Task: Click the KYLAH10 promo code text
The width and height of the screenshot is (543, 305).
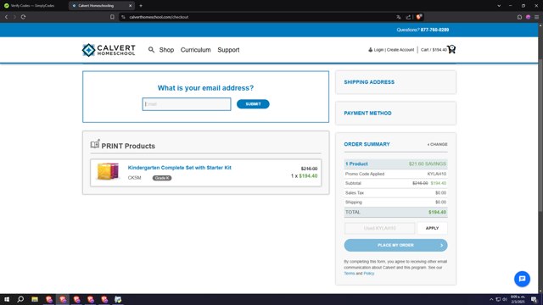Action: pyautogui.click(x=437, y=174)
